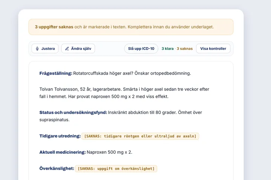
Task: Click the medication text 'Naproxen 500 mg x 2.'
Action: click(110, 152)
